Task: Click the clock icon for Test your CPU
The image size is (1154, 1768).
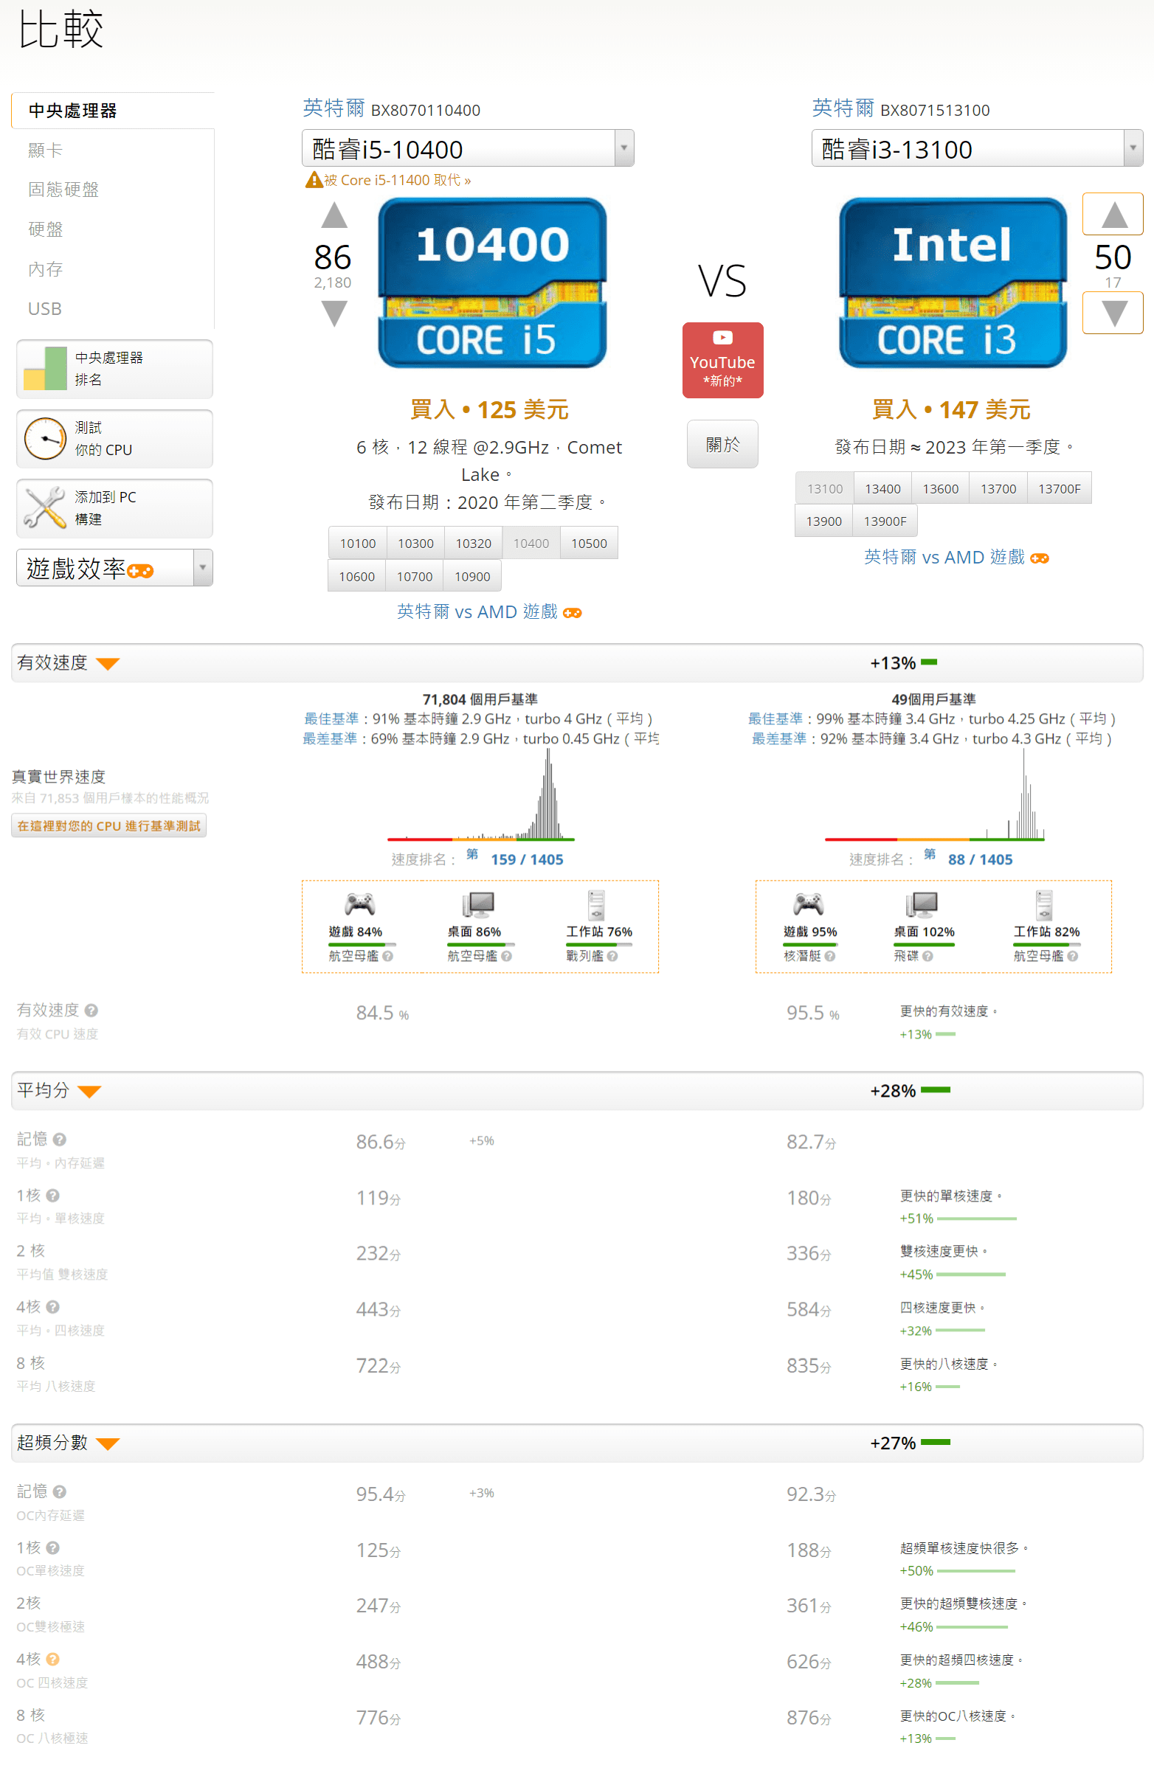Action: pyautogui.click(x=44, y=438)
